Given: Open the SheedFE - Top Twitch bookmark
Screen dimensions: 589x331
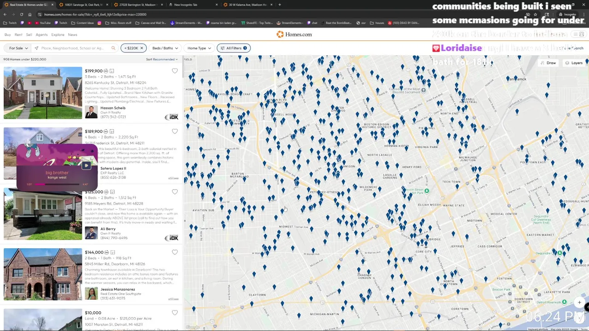Looking at the screenshot, I should (x=257, y=23).
